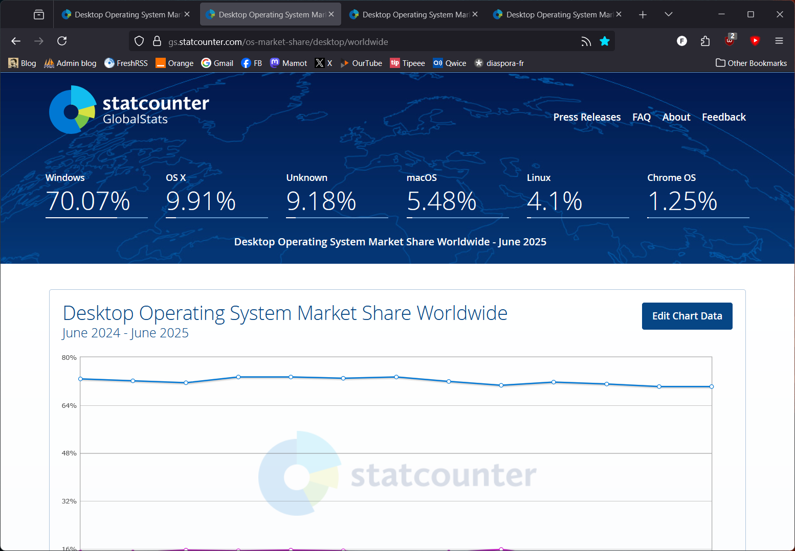Open the Other Bookmarks folder
The width and height of the screenshot is (795, 551).
(751, 63)
